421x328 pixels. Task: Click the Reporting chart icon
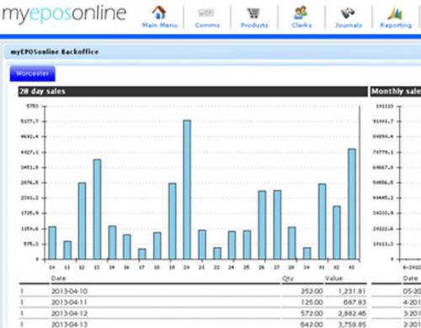click(x=395, y=13)
